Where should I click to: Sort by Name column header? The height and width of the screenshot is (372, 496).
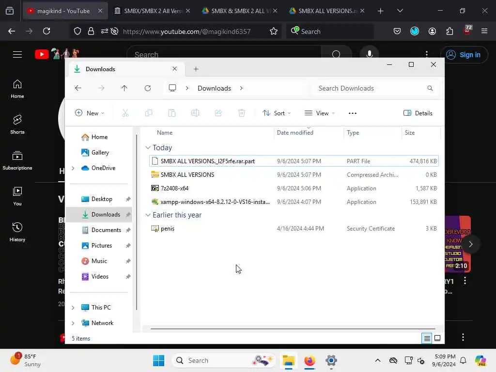tap(165, 133)
